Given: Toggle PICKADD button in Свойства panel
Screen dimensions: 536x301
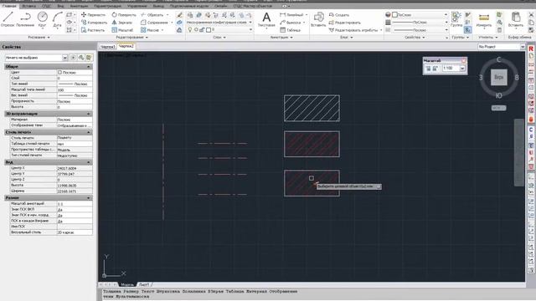Looking at the screenshot, I should coord(73,58).
